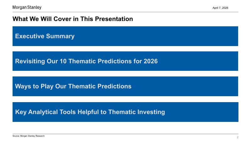Go to Ways to Play Our Thematic Predictions

[x=125, y=86]
